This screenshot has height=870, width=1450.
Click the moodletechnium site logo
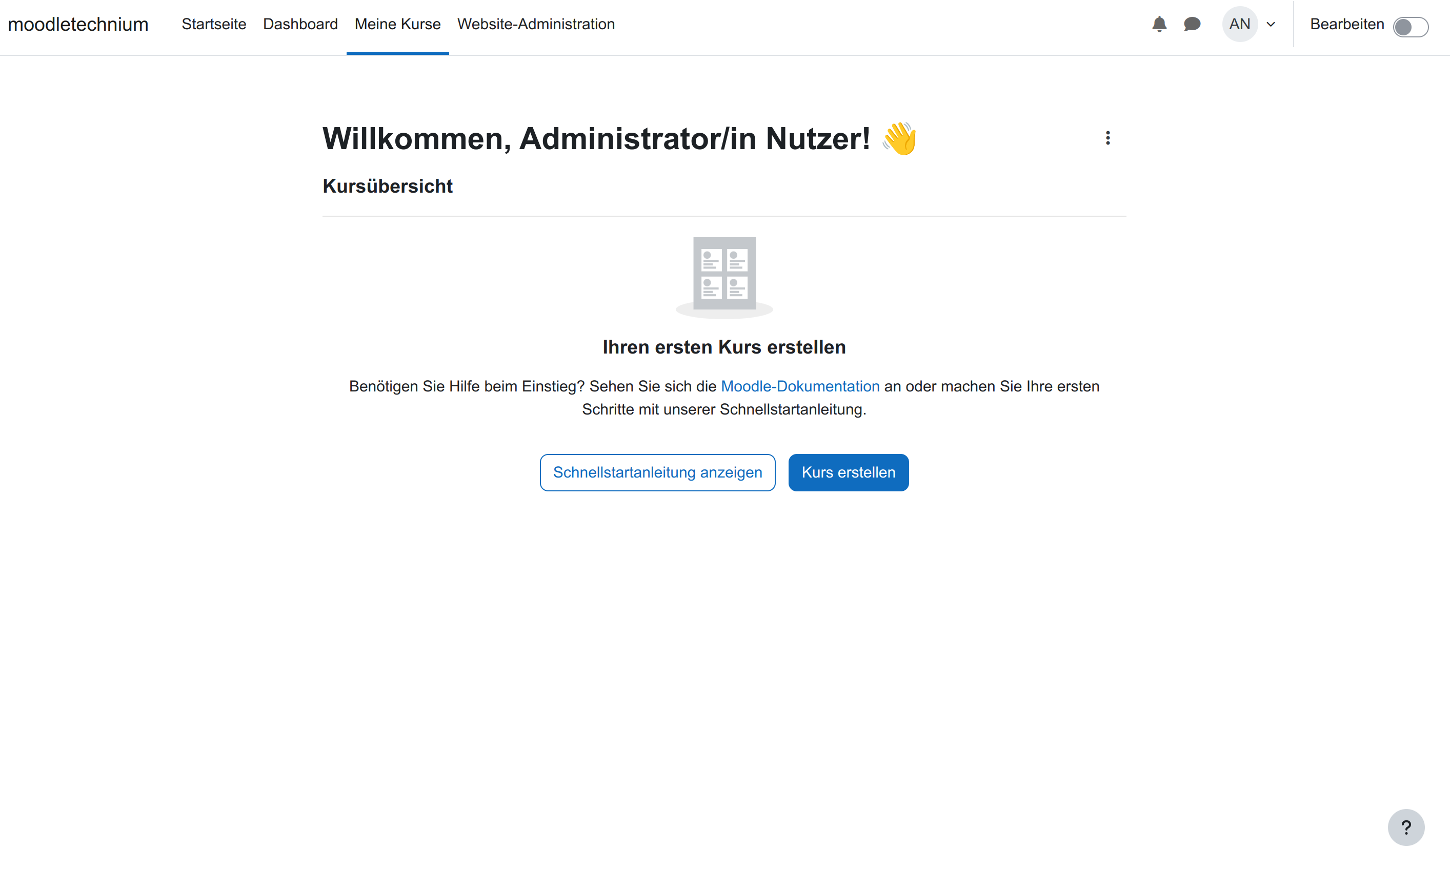tap(78, 24)
